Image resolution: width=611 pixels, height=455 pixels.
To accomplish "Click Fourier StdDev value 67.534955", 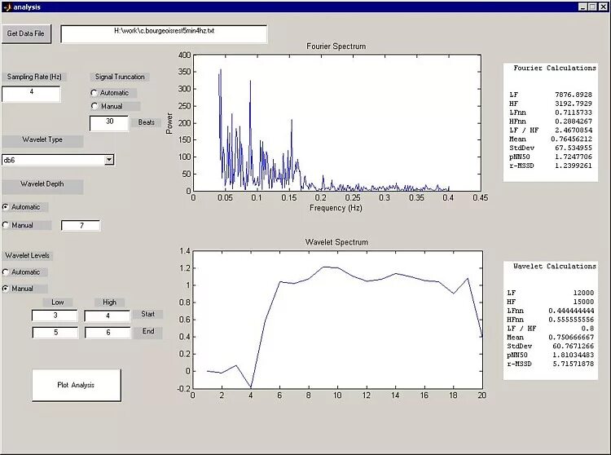I will coord(574,148).
